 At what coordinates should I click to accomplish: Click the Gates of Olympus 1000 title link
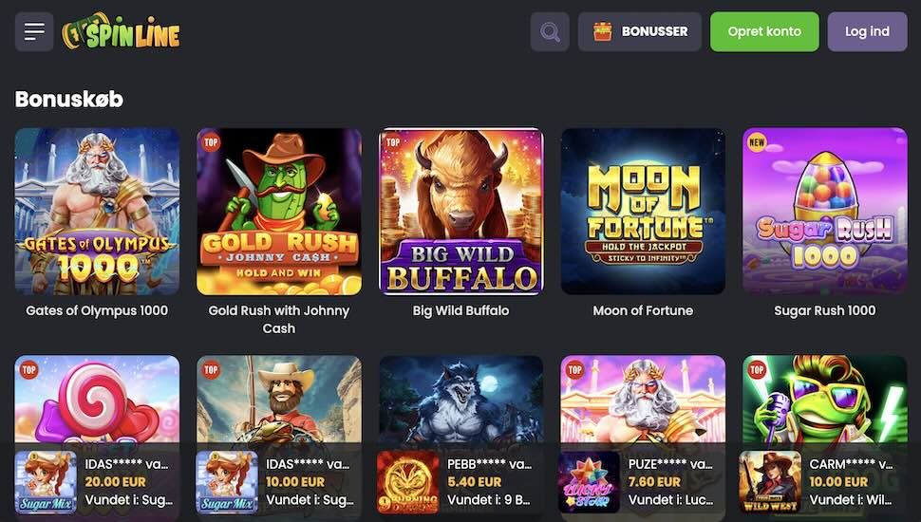click(97, 310)
